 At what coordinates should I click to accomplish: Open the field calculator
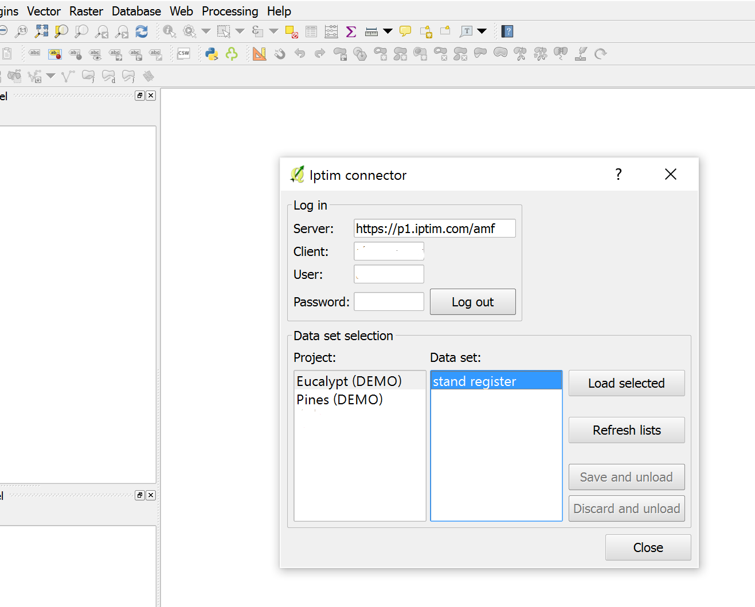coord(331,31)
